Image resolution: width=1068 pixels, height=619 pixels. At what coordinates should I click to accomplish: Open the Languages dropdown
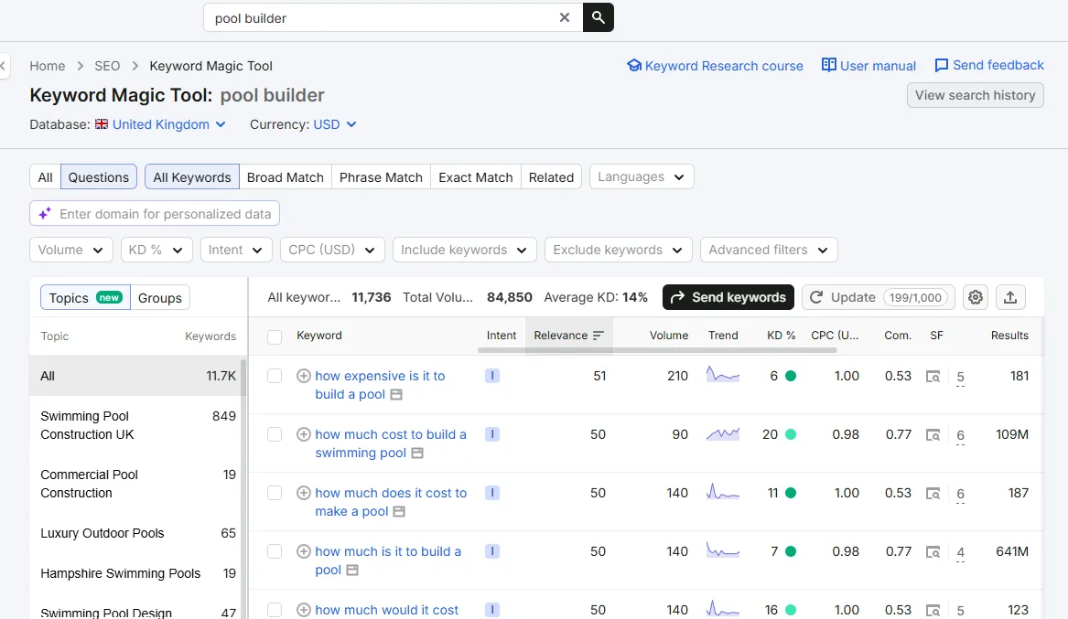point(642,176)
